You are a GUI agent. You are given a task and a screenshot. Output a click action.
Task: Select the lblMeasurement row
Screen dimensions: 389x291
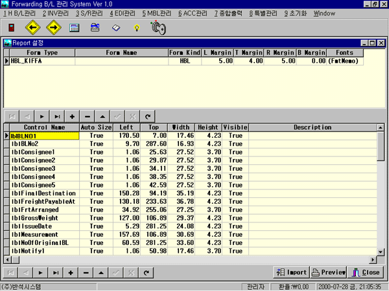pos(191,235)
